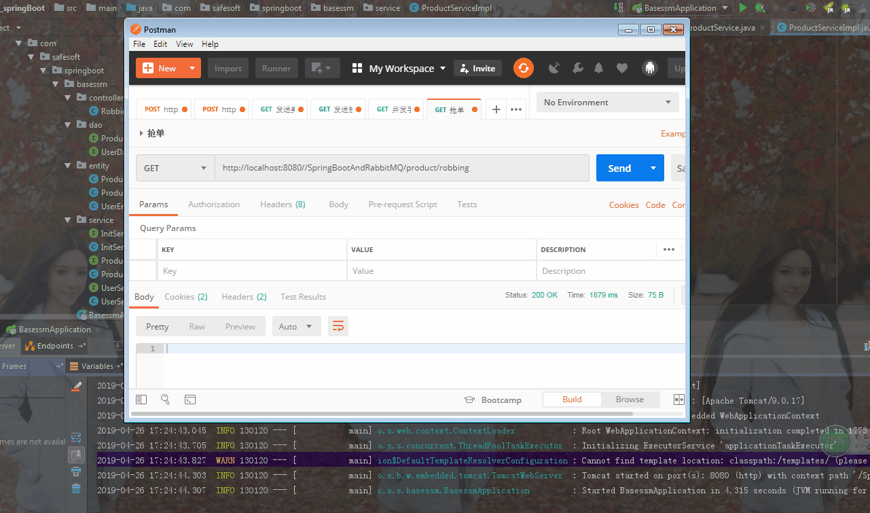Open Postman settings wrench icon

click(x=578, y=68)
